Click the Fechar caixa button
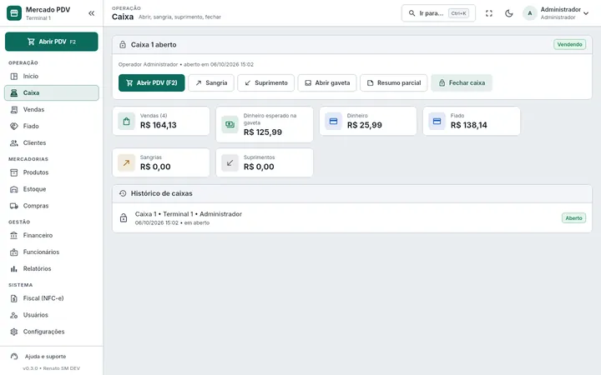Viewport: 601px width, 375px height. (x=462, y=83)
